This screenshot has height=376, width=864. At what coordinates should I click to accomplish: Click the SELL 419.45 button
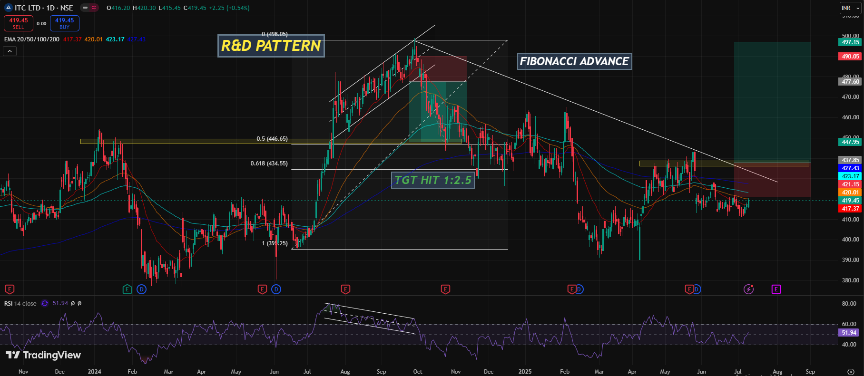pyautogui.click(x=19, y=23)
